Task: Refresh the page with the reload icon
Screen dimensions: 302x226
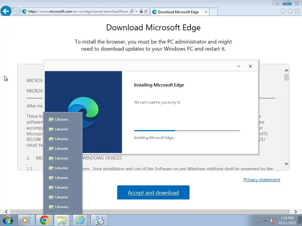Action: point(146,11)
